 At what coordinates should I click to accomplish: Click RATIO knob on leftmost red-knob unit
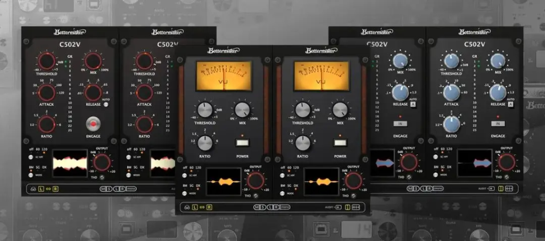47,124
